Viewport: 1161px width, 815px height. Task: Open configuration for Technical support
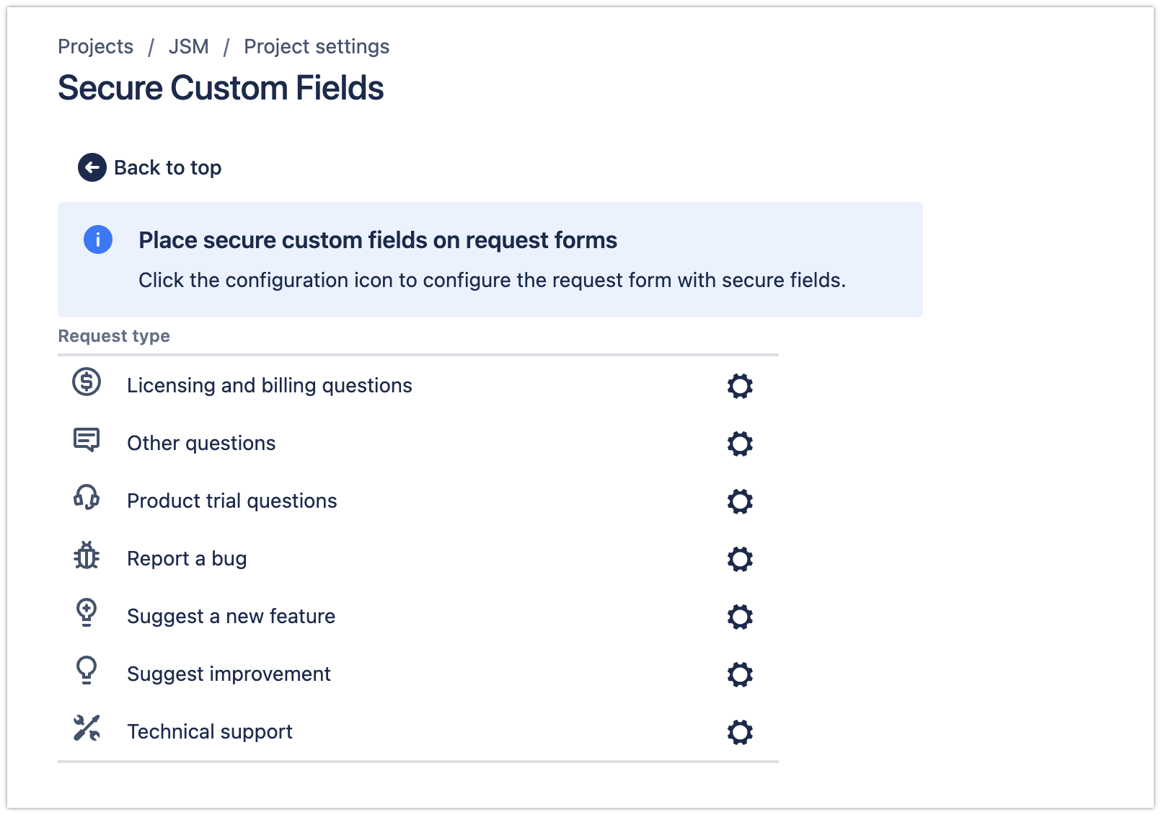click(740, 732)
